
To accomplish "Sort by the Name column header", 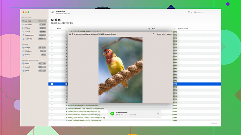I will pos(59,29).
